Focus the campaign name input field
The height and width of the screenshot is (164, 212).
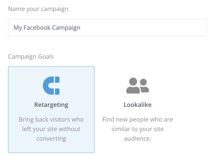click(x=107, y=28)
